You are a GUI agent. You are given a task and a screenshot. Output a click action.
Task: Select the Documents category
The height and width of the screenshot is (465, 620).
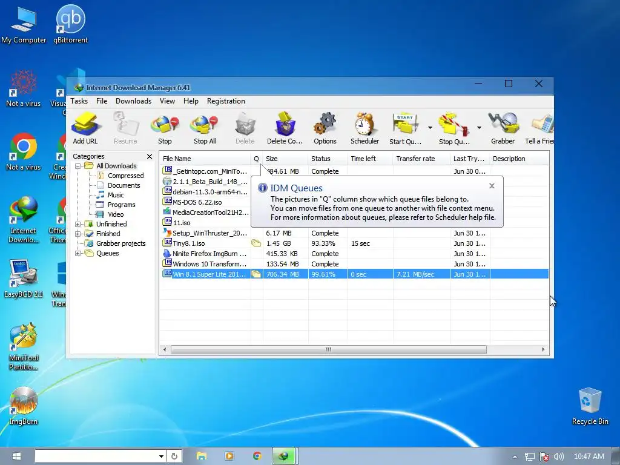[124, 185]
